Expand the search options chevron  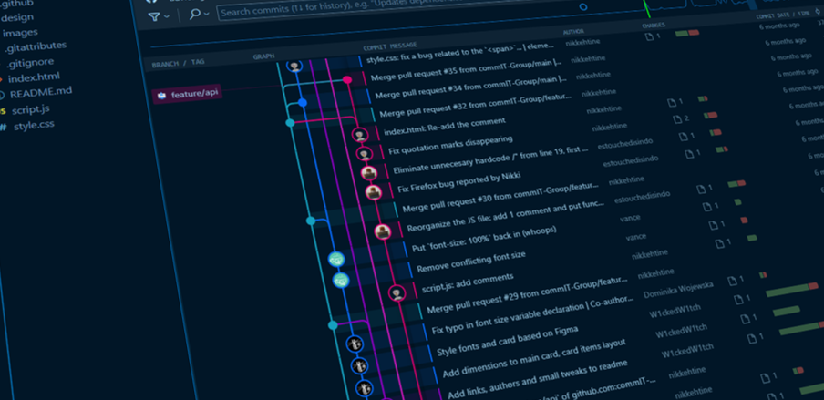207,14
